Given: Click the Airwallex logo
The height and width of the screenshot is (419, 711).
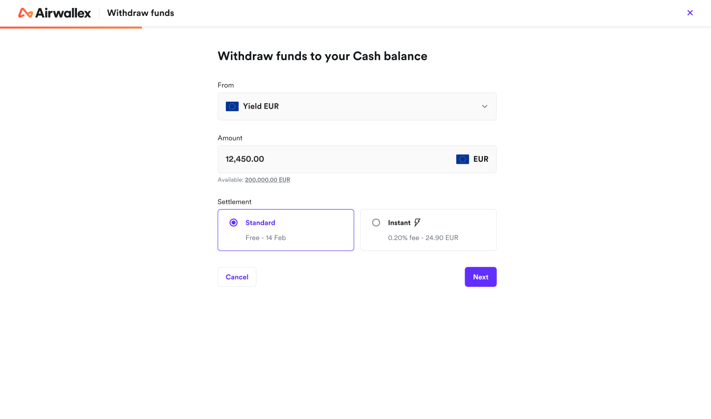Looking at the screenshot, I should (x=55, y=13).
